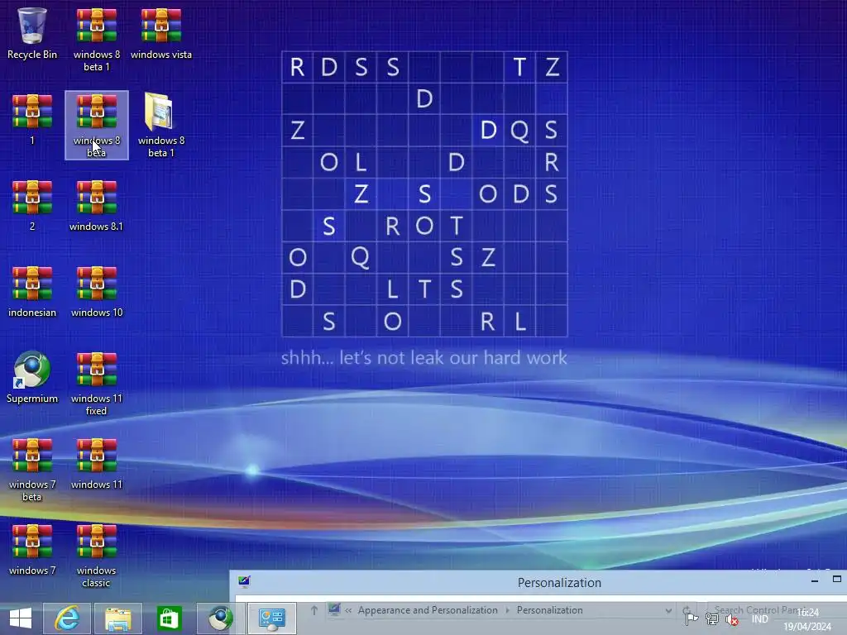Screen dimensions: 847x635
Task: Select the archive named '2'
Action: 32,205
